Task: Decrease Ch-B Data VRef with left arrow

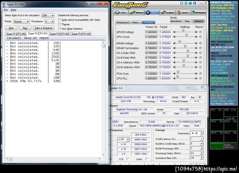Action: 174,58
